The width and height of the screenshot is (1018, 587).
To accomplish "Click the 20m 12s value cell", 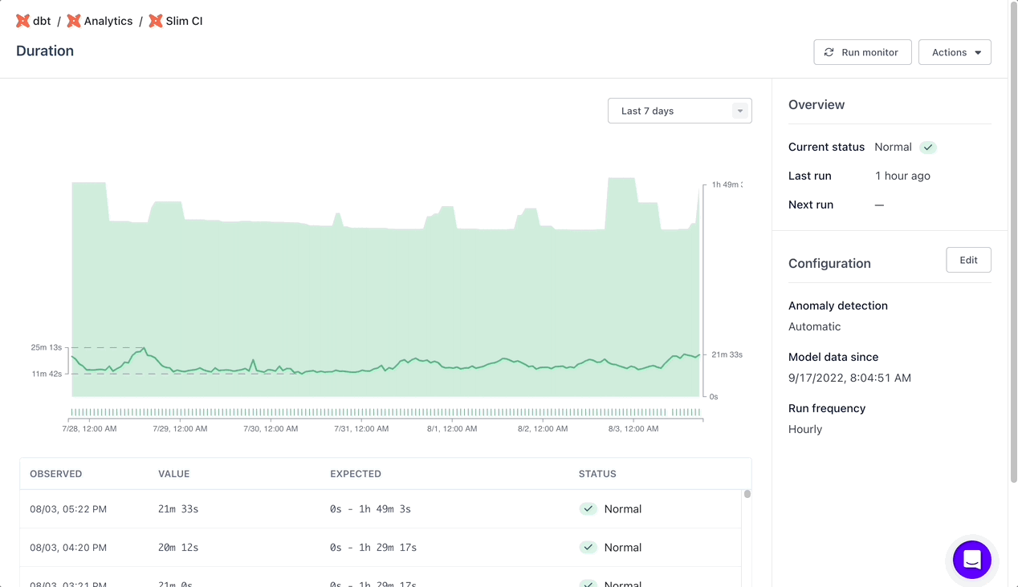I will click(178, 548).
